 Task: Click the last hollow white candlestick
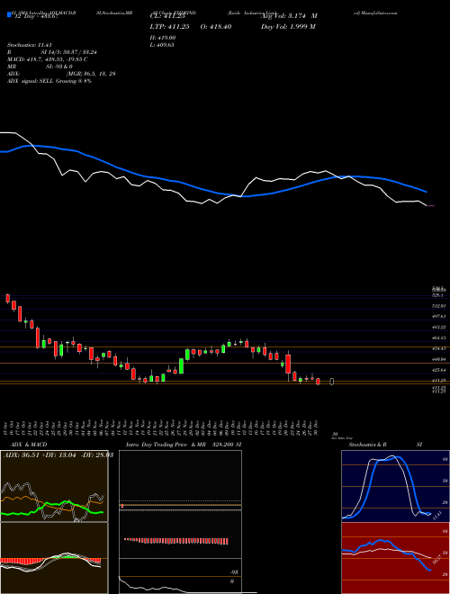332,382
